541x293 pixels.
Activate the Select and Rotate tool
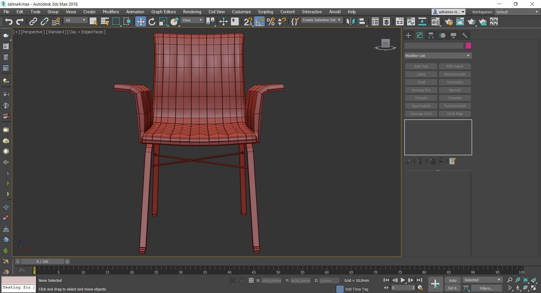152,21
